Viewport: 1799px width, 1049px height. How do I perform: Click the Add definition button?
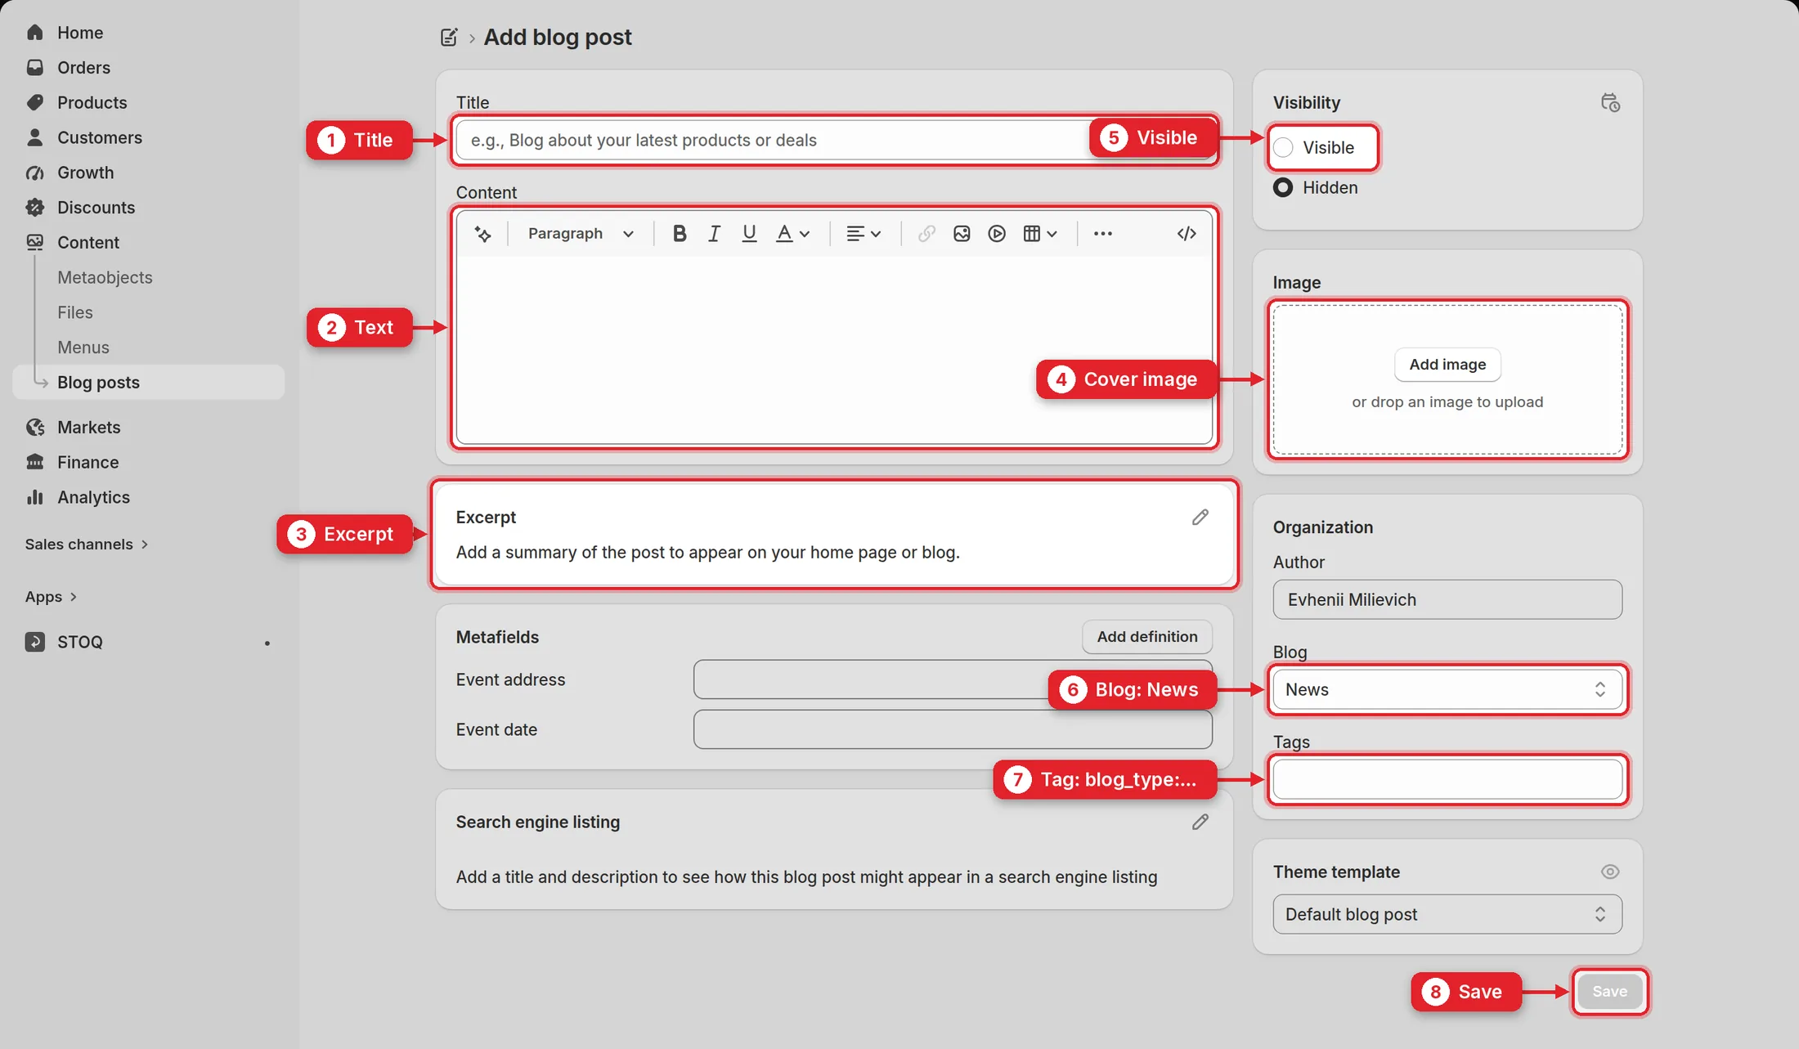1147,637
